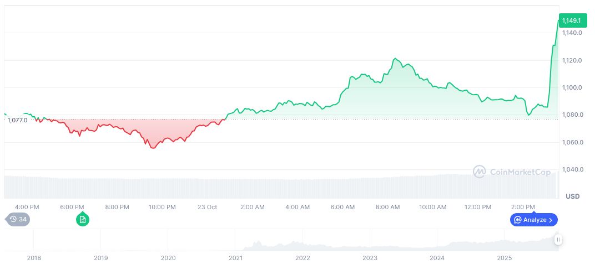Click the green news document marker
Image resolution: width=595 pixels, height=264 pixels.
(x=82, y=220)
